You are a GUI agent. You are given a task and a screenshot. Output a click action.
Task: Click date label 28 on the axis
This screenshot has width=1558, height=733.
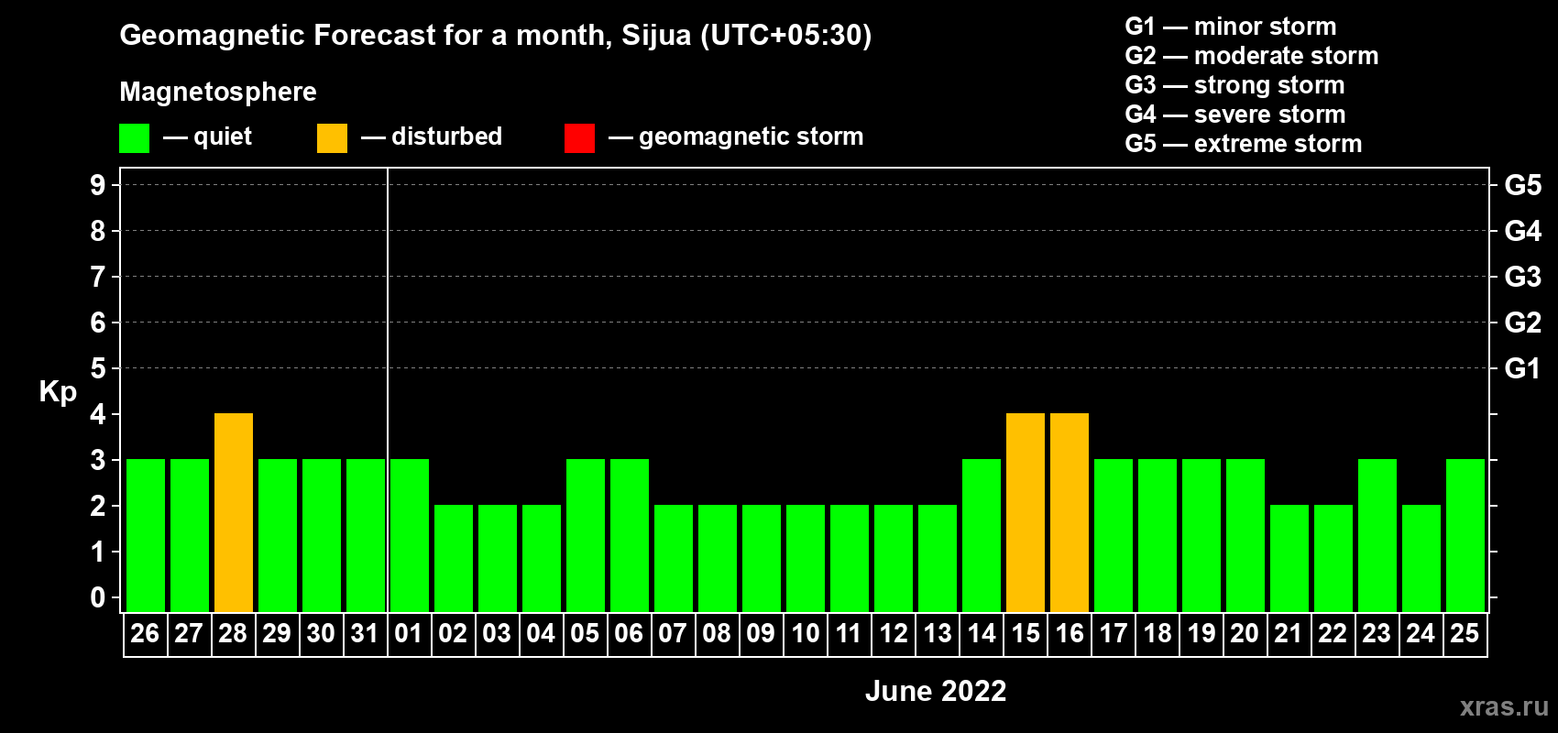pos(233,633)
